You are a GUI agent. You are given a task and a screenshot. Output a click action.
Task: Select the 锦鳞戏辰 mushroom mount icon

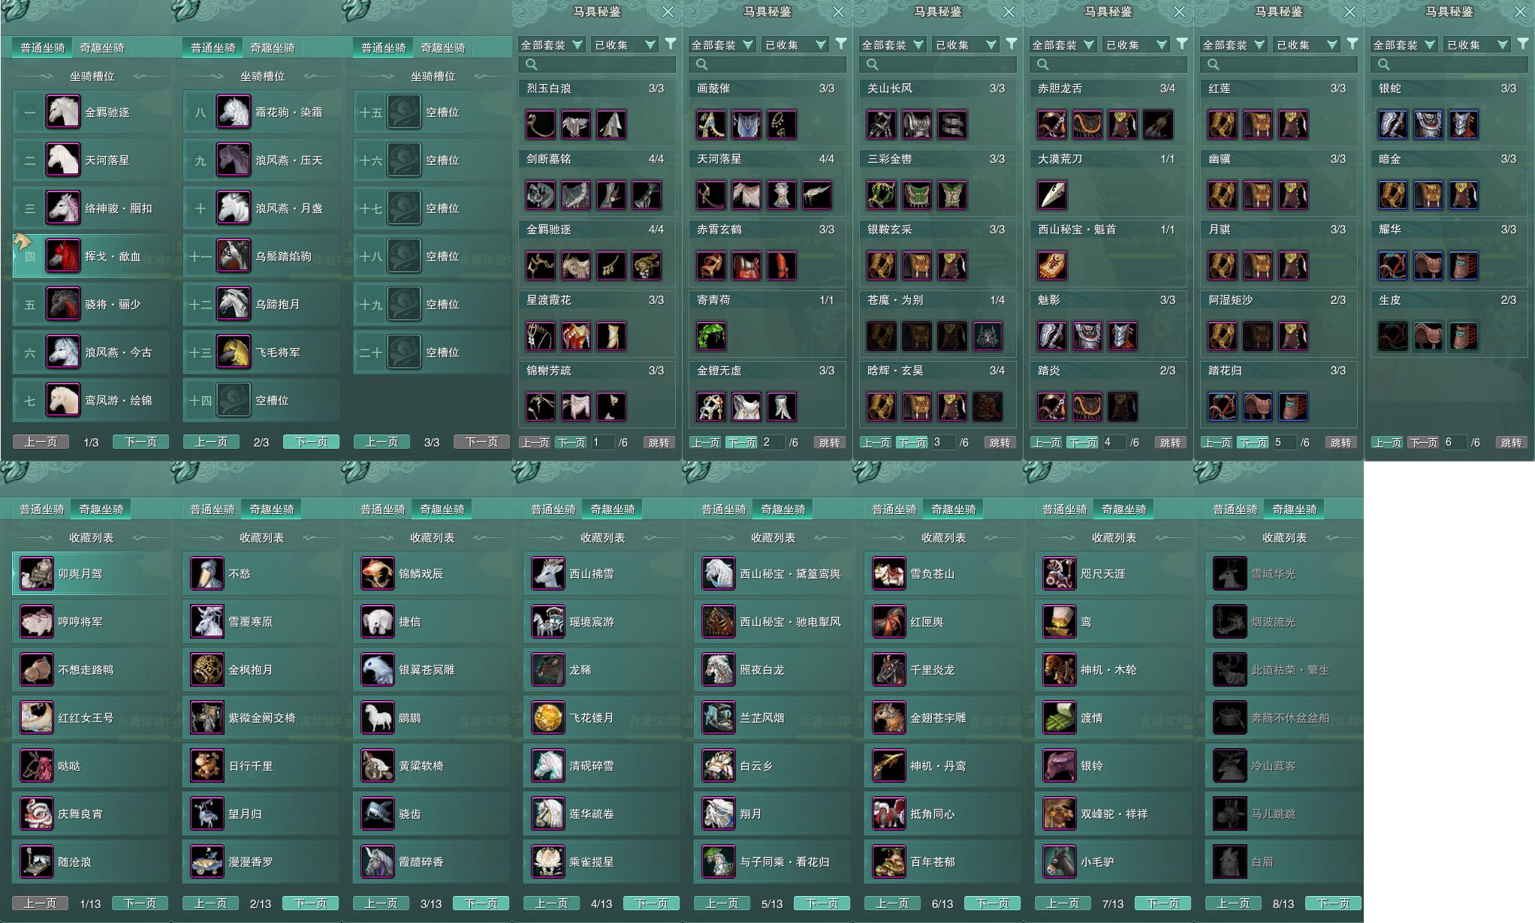coord(377,573)
